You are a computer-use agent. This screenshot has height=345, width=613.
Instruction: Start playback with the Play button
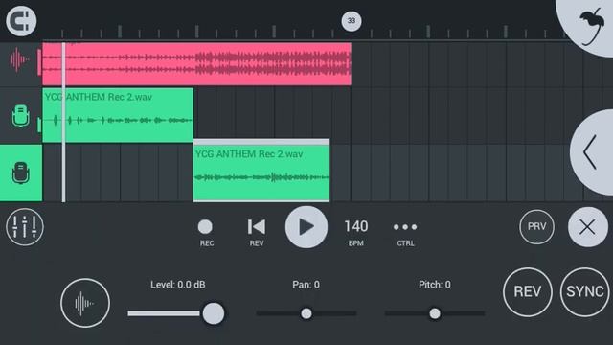306,227
